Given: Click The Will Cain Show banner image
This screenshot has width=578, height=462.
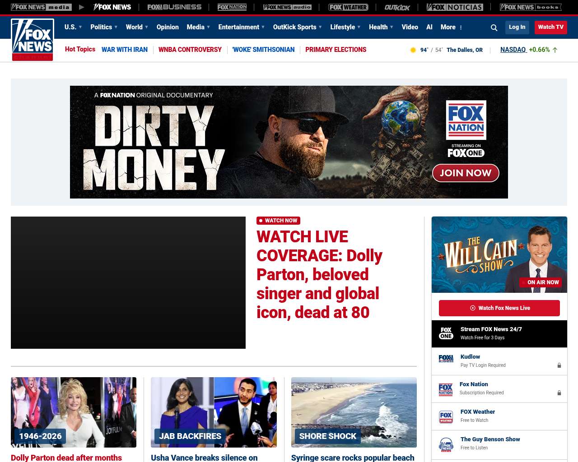Looking at the screenshot, I should click(x=499, y=254).
